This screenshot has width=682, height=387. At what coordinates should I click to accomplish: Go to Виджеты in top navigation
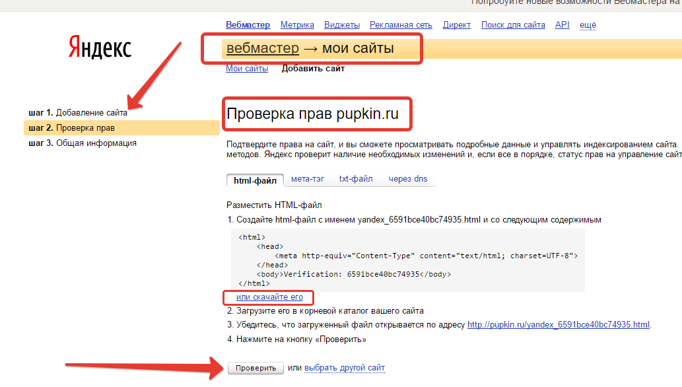click(342, 25)
